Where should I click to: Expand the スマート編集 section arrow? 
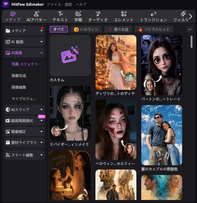coord(42,155)
